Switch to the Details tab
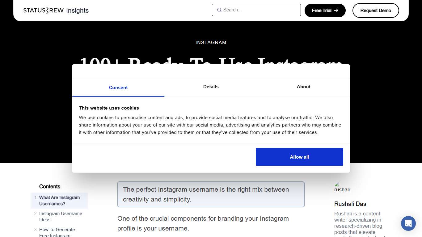This screenshot has width=422, height=237. [x=211, y=87]
